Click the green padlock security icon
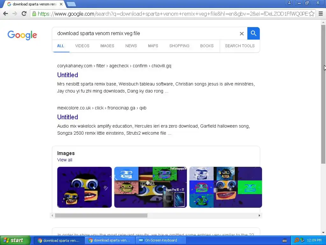Viewport: 326px width, 245px height. pyautogui.click(x=34, y=14)
